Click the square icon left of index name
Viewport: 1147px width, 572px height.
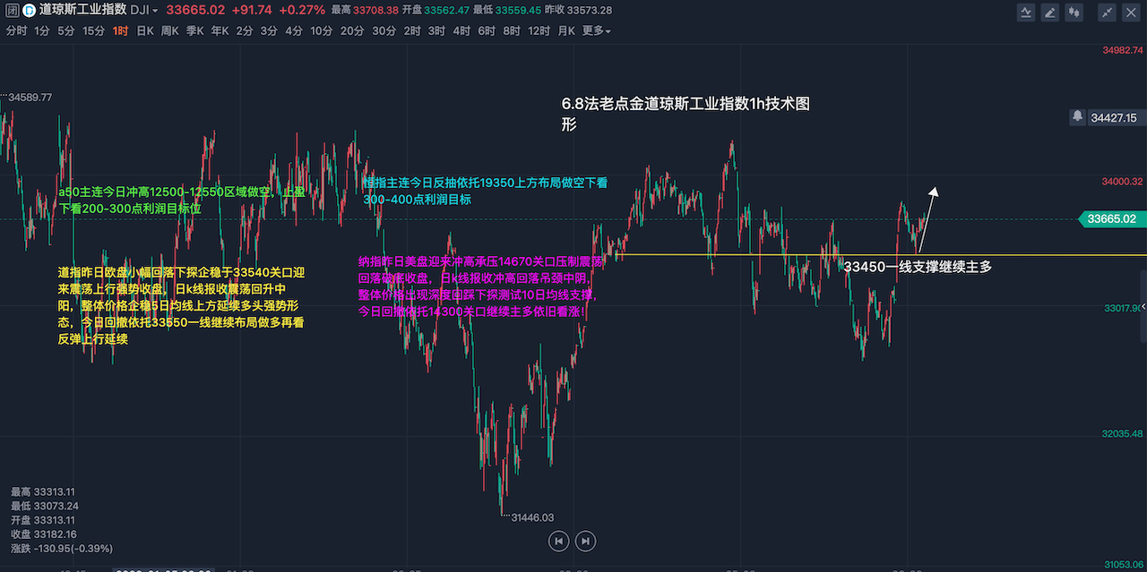coord(13,11)
